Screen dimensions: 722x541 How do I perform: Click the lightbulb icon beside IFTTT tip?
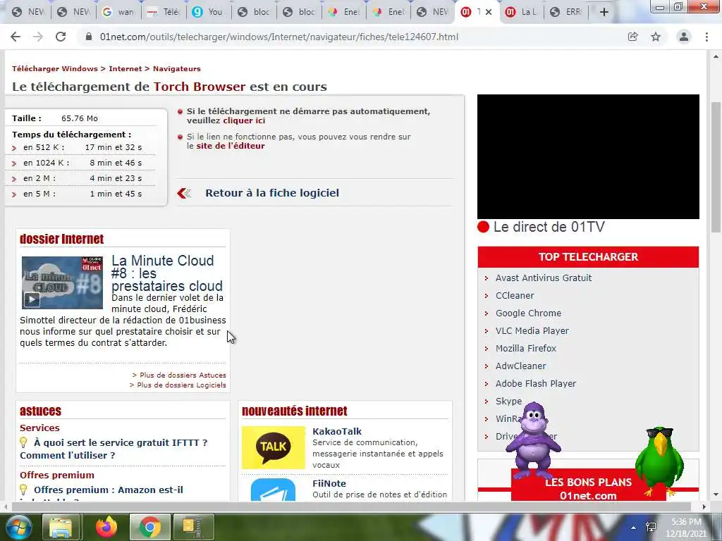point(23,442)
